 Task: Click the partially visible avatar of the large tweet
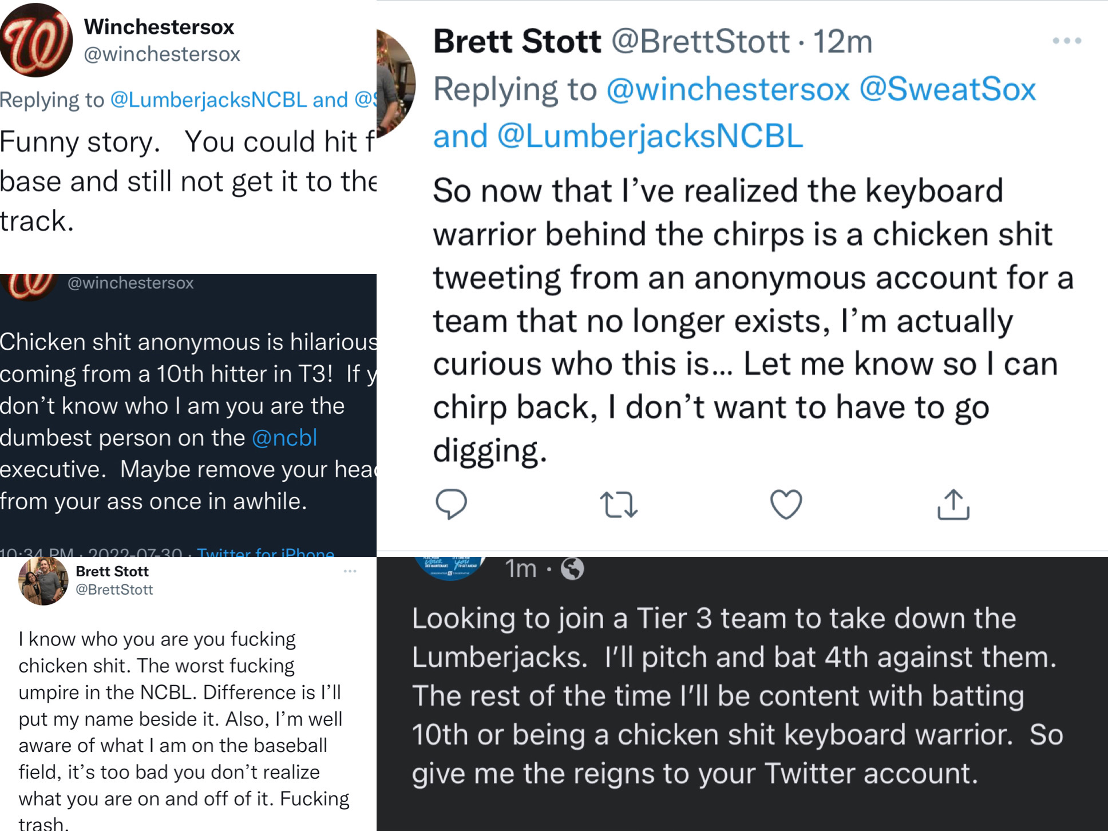[396, 83]
